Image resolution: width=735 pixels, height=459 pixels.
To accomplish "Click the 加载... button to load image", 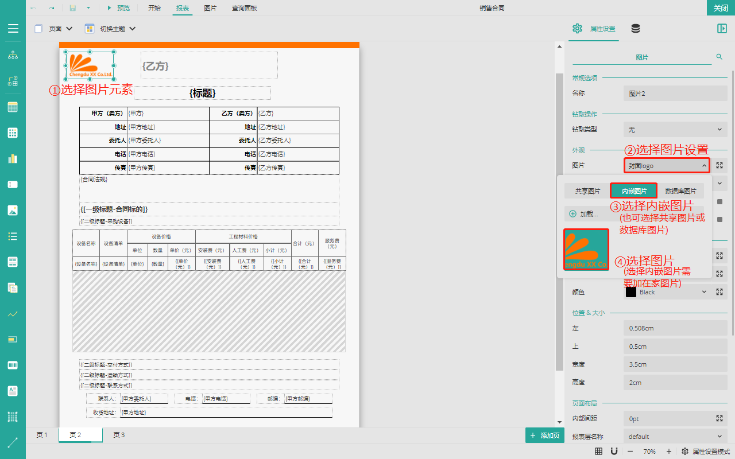I will click(584, 214).
